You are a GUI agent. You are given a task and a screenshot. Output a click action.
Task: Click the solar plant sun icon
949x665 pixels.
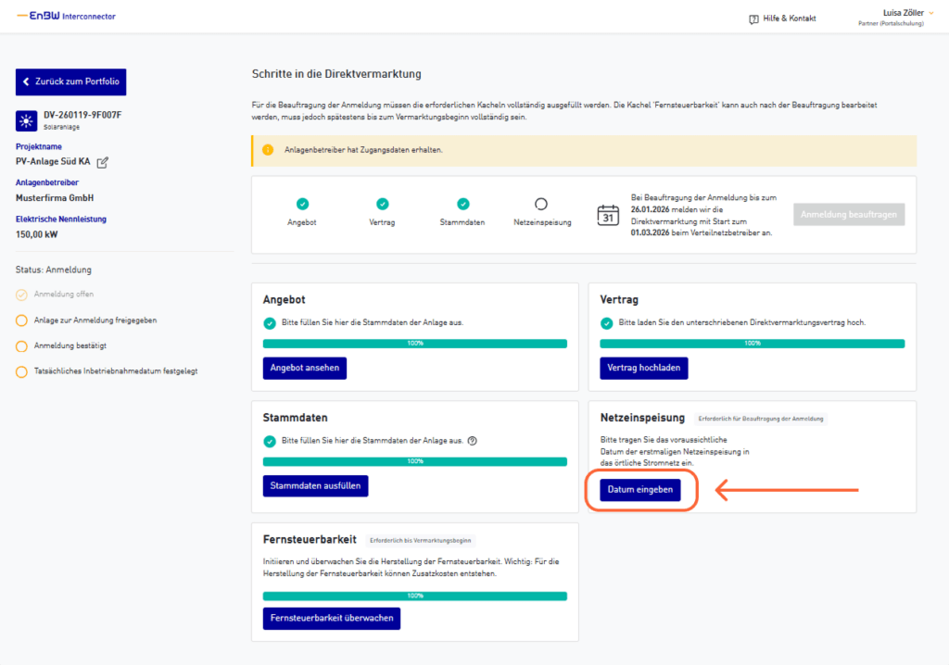coord(26,120)
